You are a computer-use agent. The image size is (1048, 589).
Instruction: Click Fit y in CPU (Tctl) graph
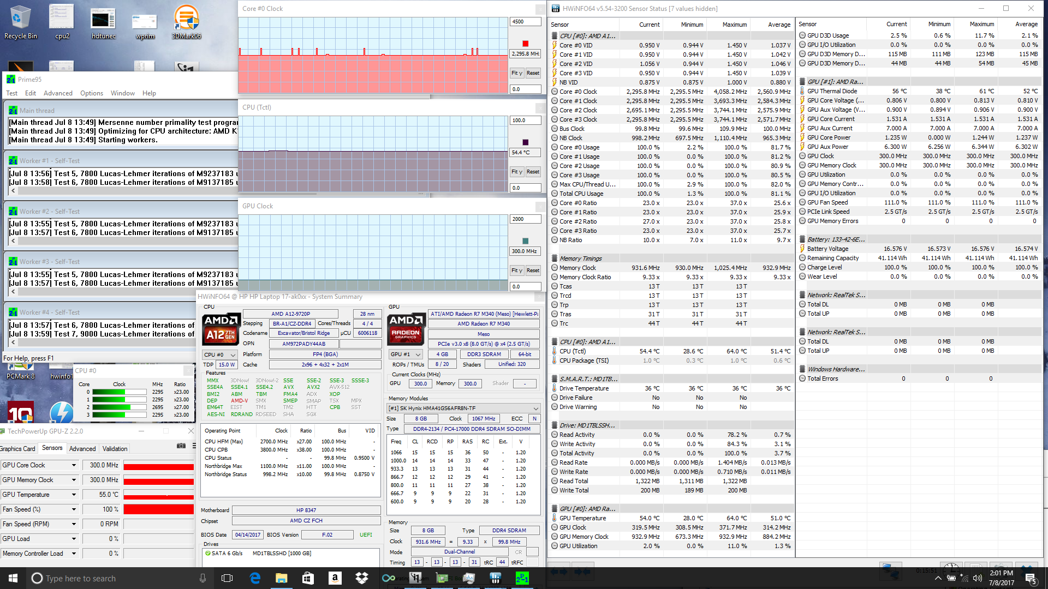point(516,172)
